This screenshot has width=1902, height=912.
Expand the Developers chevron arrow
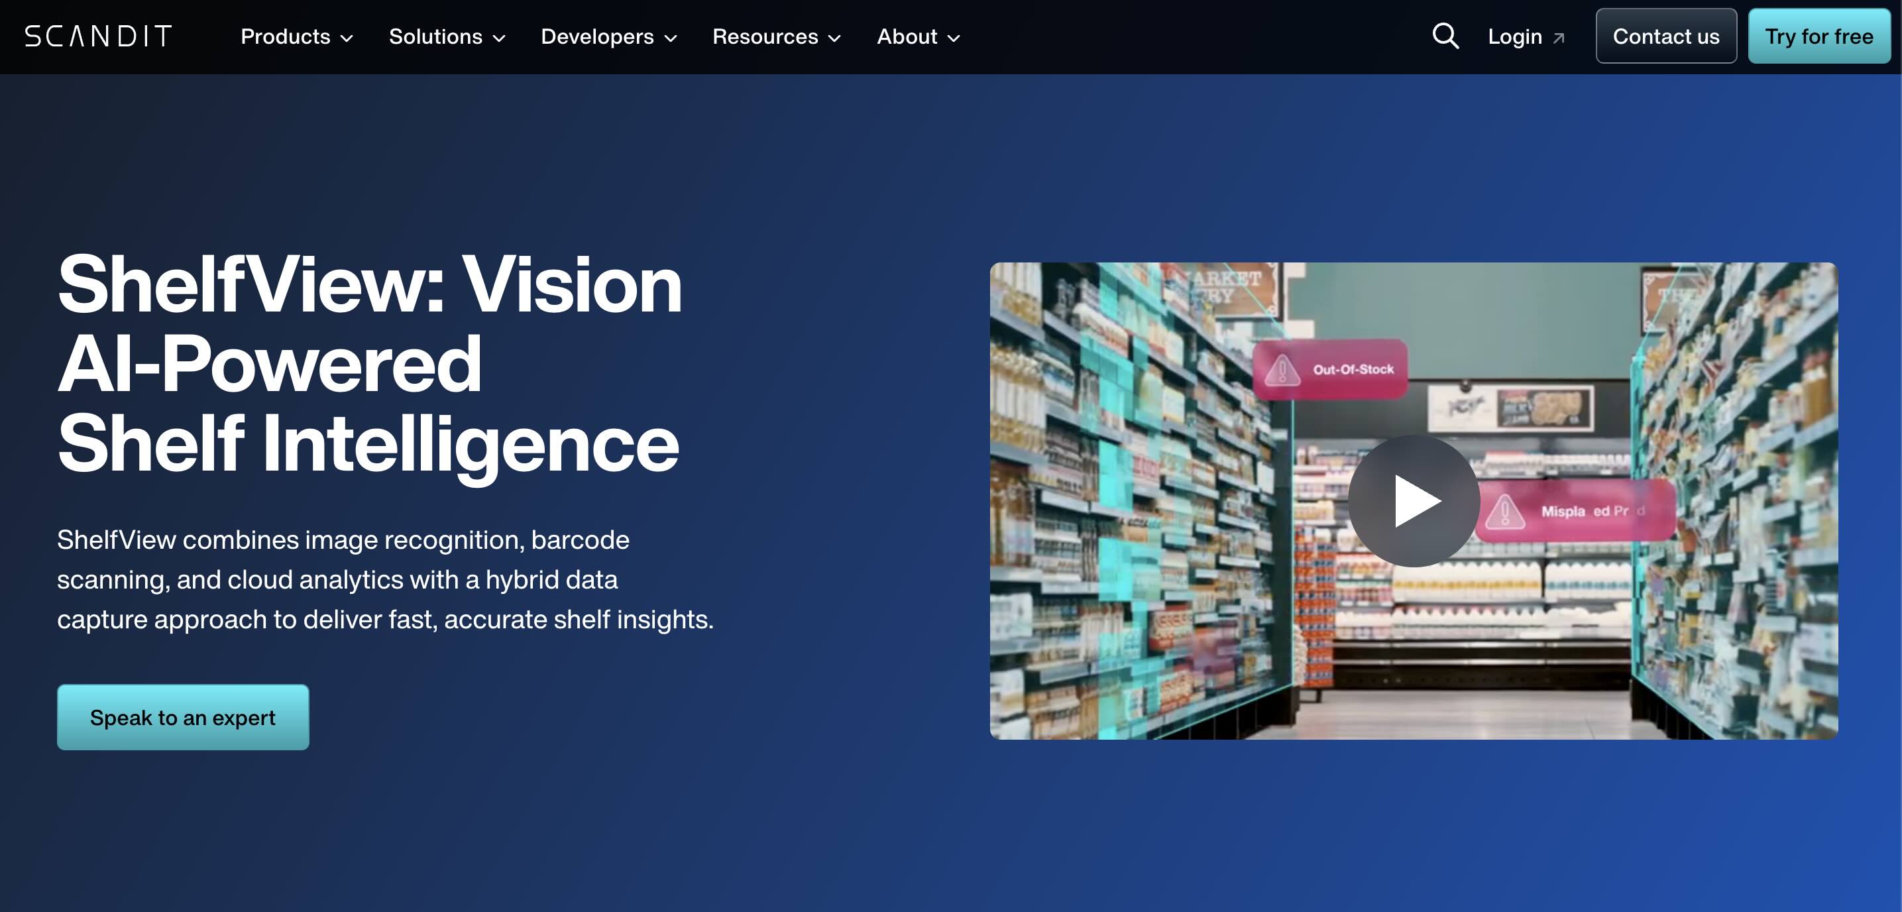[671, 38]
